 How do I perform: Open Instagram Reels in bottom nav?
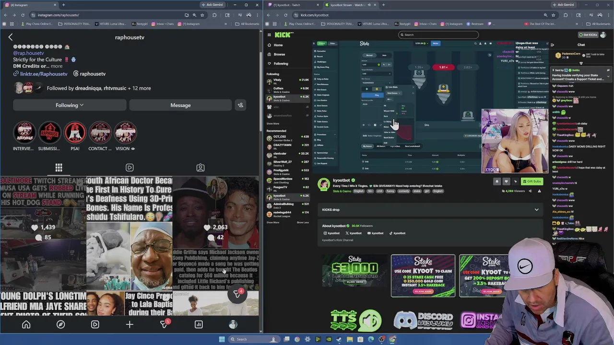95,324
